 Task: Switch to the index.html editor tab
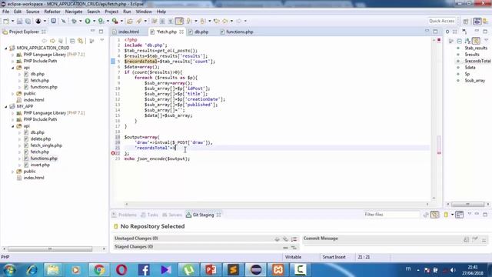(128, 32)
